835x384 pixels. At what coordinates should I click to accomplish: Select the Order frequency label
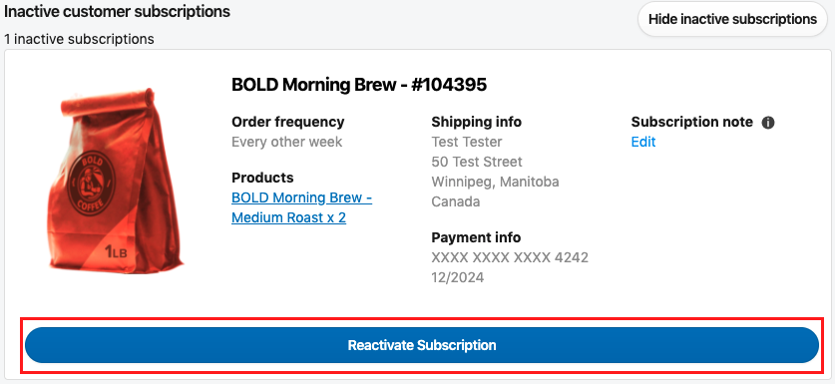point(287,122)
